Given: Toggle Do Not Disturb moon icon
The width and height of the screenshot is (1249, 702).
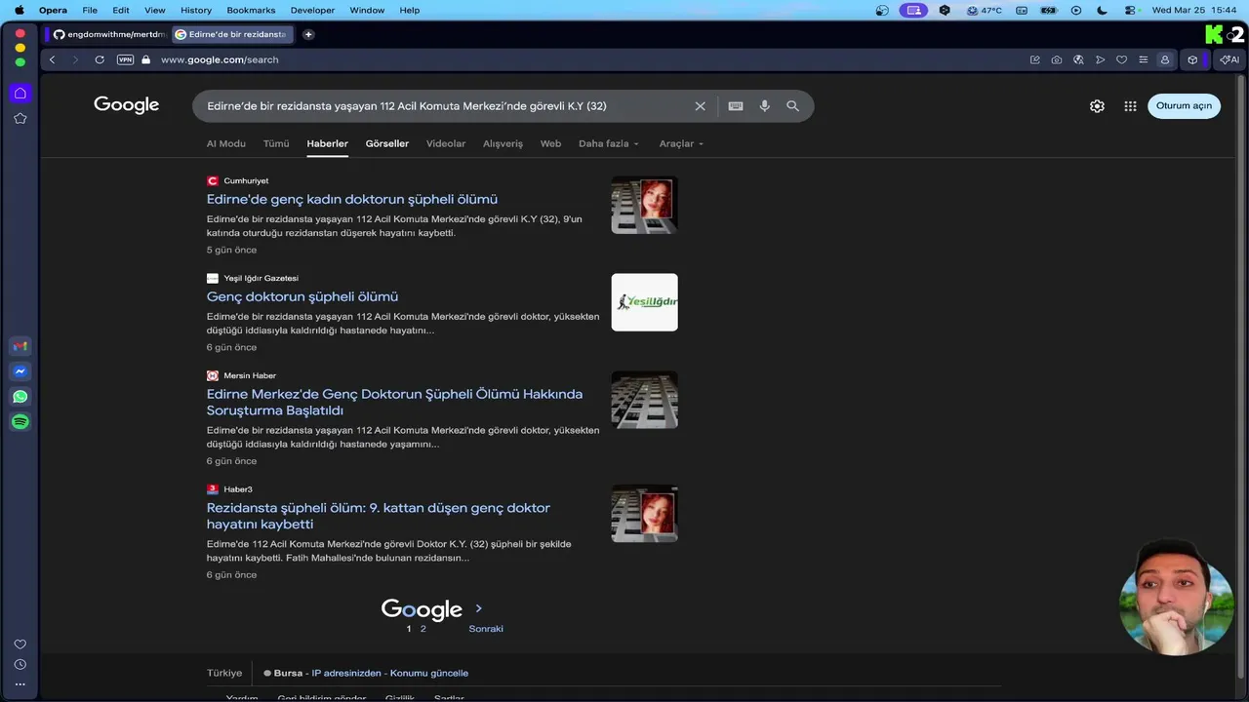Looking at the screenshot, I should click(1103, 10).
